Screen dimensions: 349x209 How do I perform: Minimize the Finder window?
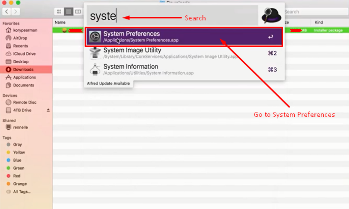pos(11,3)
